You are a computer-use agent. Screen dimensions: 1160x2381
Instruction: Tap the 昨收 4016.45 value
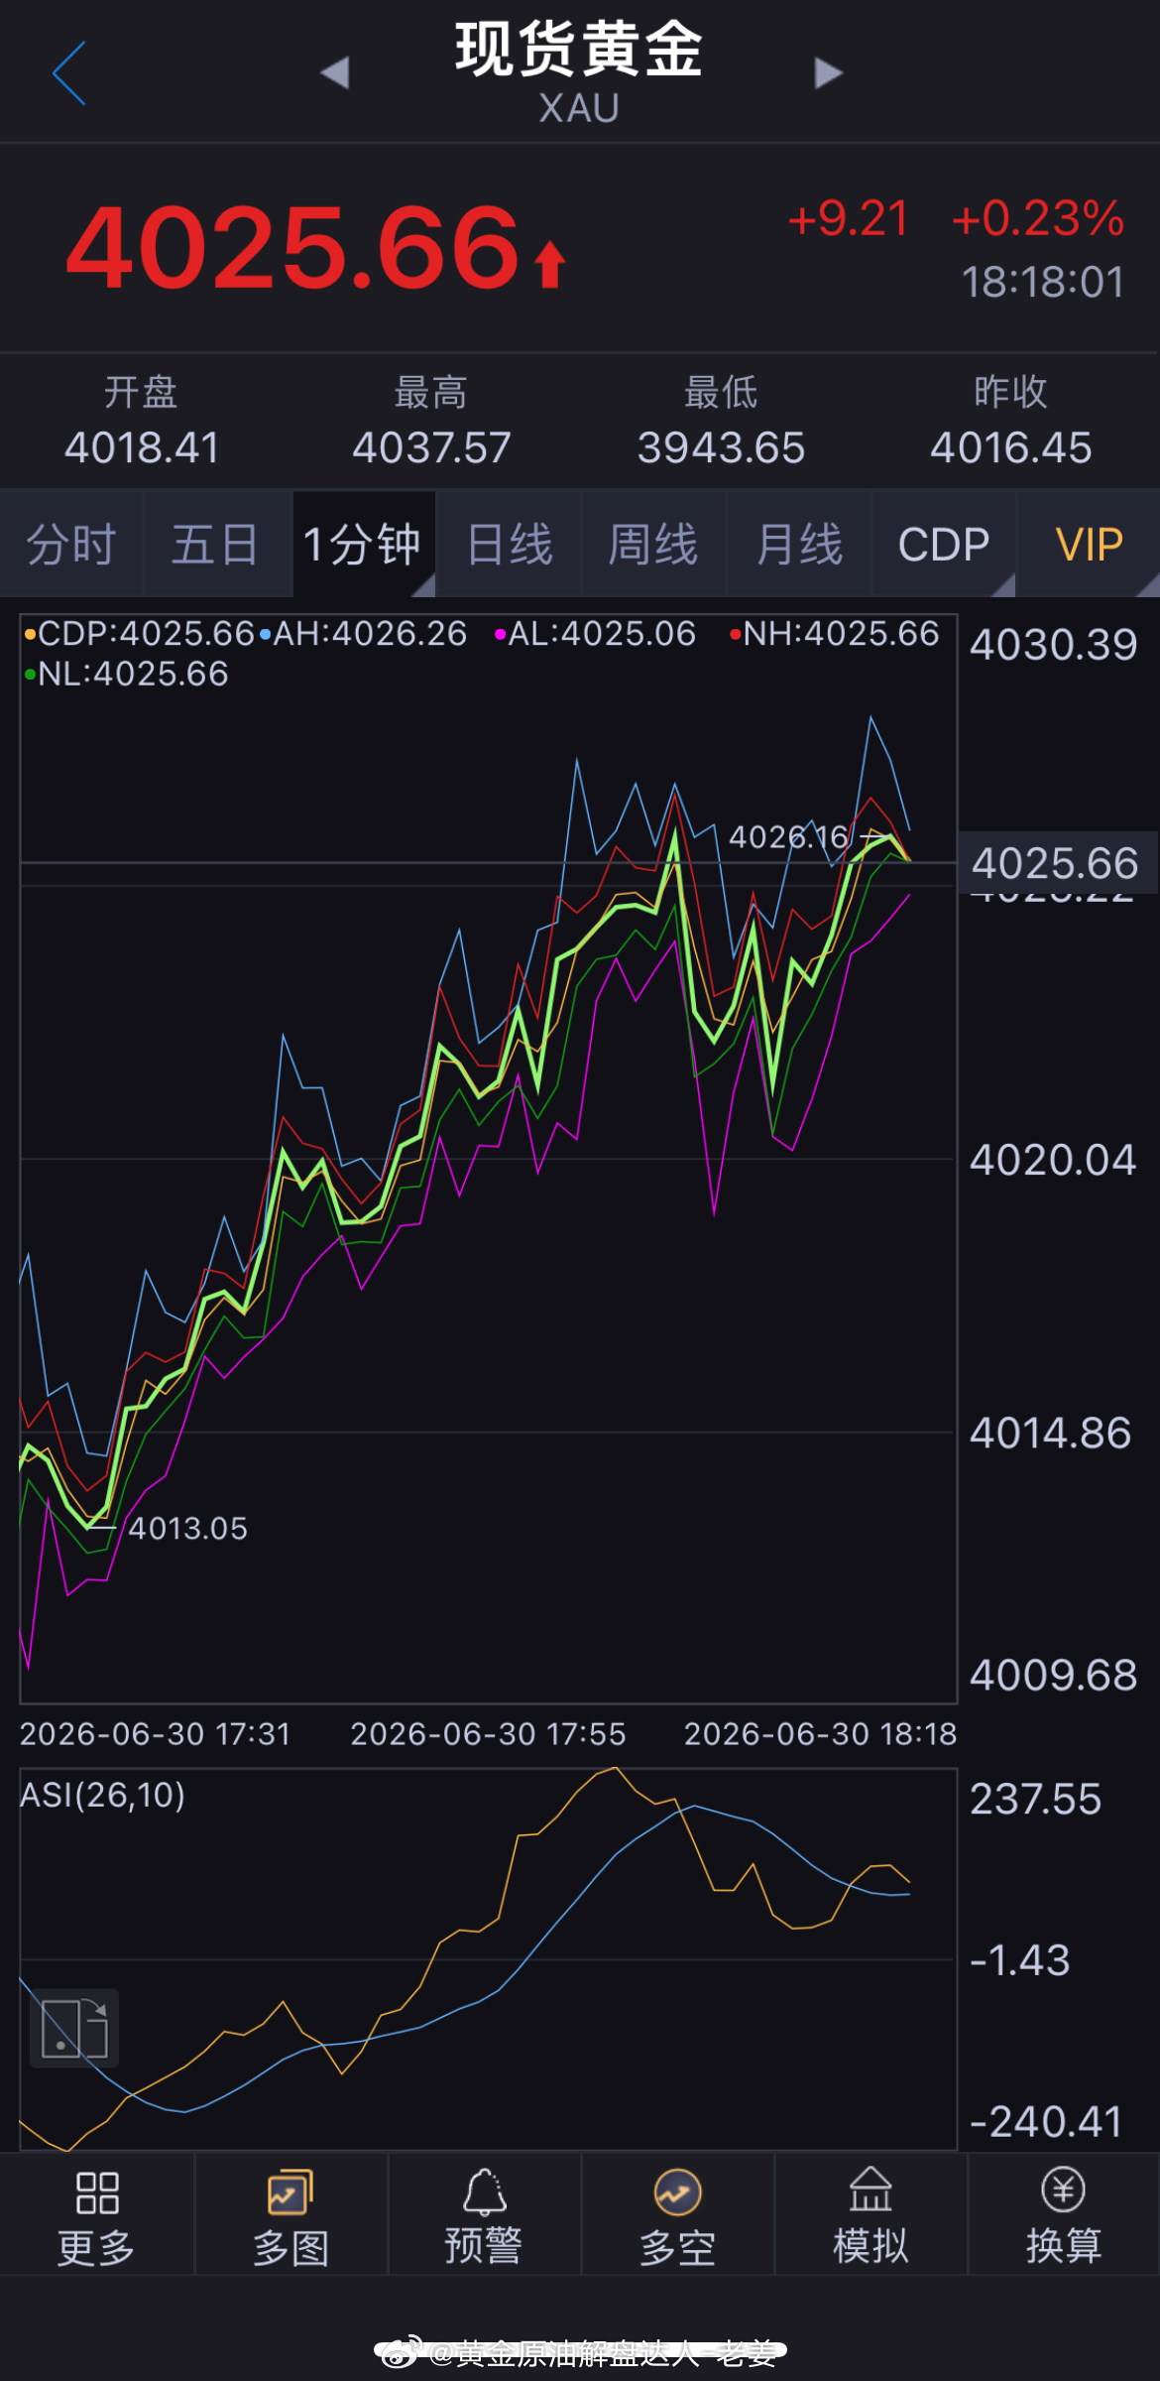(x=1010, y=447)
